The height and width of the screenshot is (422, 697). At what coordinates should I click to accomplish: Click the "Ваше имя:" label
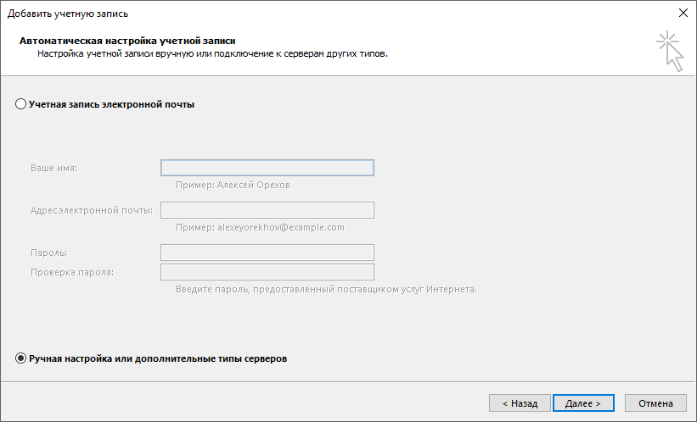click(x=53, y=168)
